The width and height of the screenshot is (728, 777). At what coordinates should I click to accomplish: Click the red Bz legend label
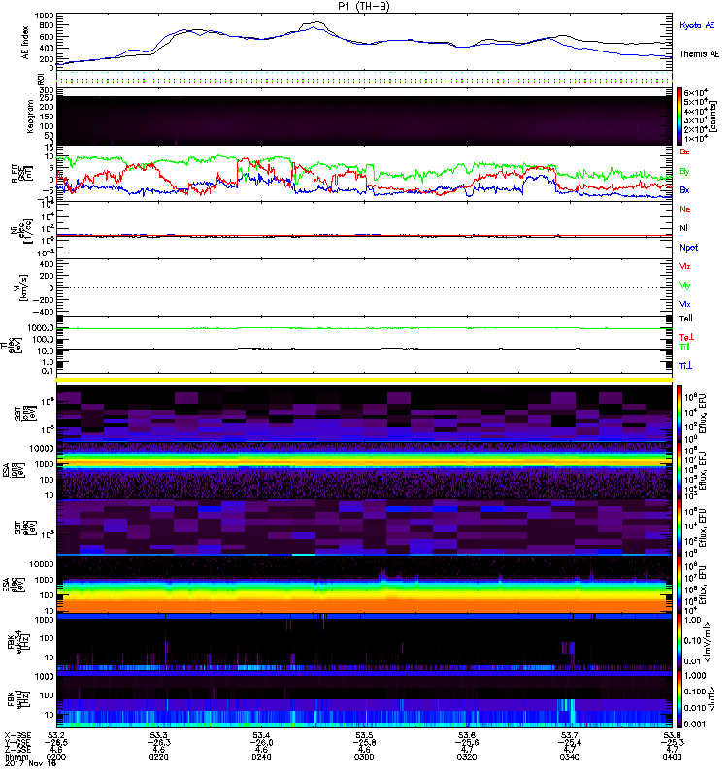(x=684, y=152)
